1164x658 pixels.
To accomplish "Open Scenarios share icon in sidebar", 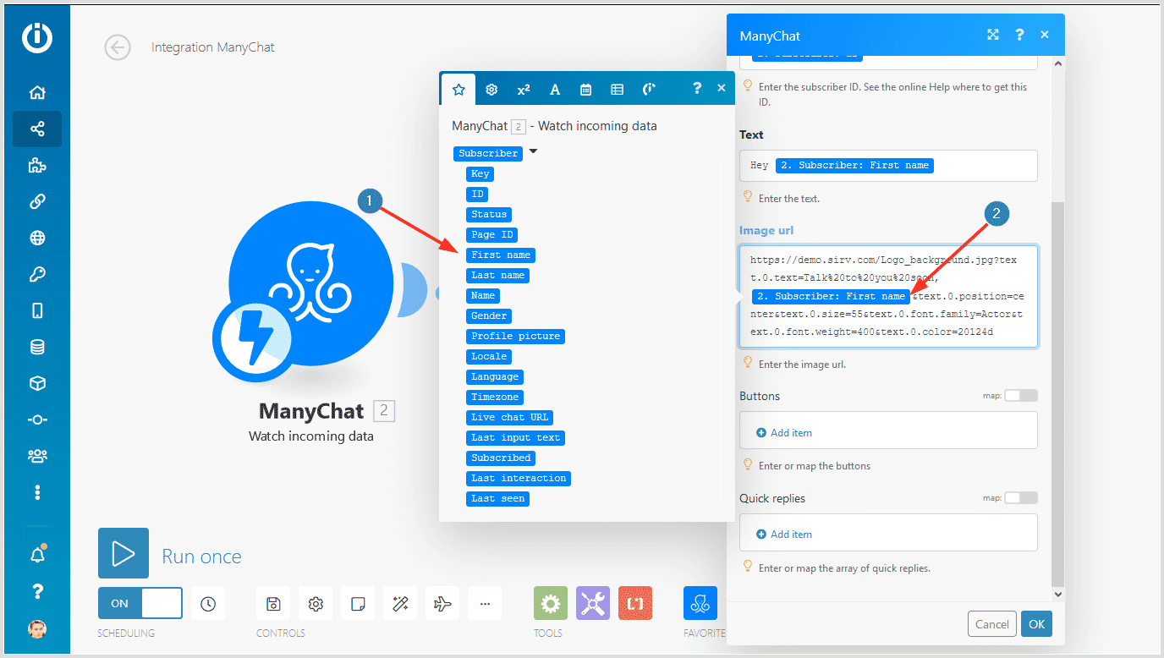I will 37,129.
